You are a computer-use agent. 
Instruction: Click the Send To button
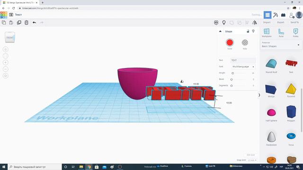tap(294, 22)
